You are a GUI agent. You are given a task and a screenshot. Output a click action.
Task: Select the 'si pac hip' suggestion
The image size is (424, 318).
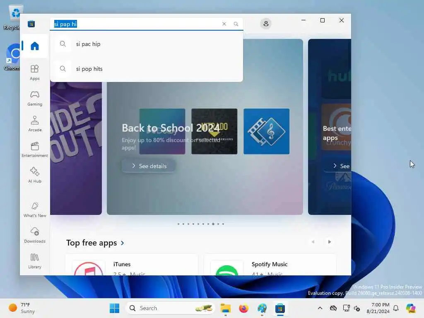[x=147, y=44]
